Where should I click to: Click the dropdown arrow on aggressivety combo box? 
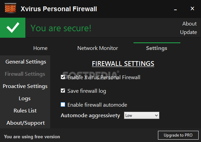click(156, 116)
